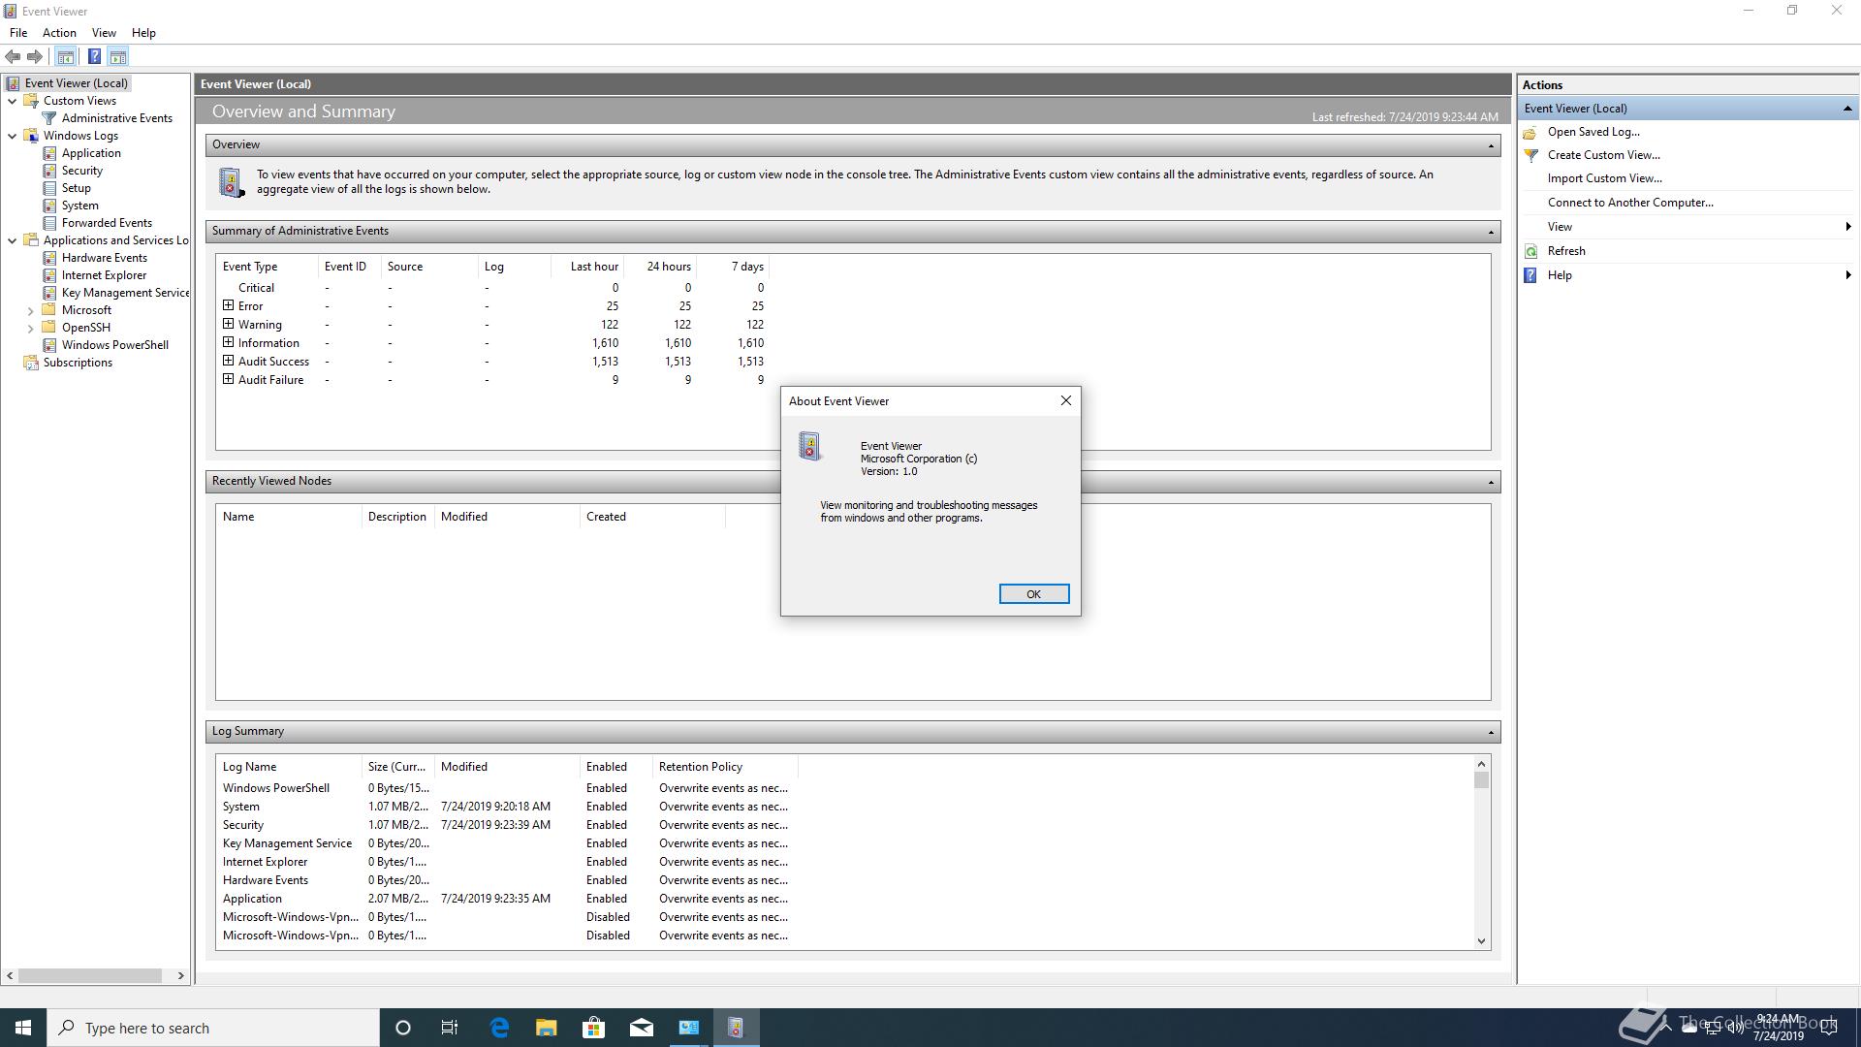Select the Administrative Events filter icon
The height and width of the screenshot is (1047, 1861).
(49, 118)
